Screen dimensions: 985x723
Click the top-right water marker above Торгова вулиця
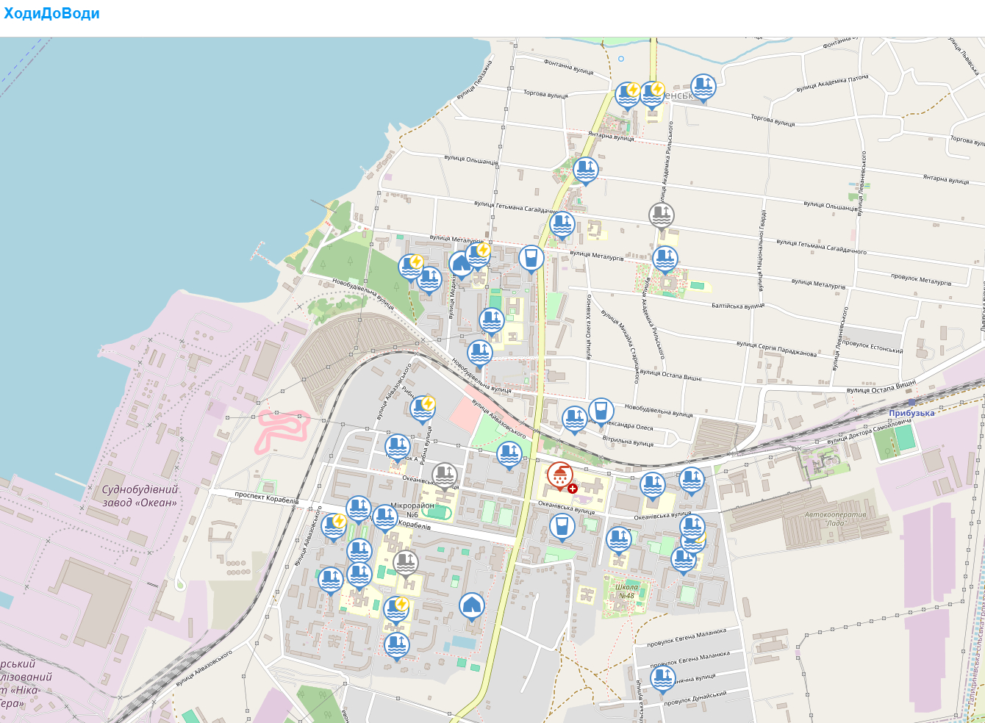pos(703,87)
